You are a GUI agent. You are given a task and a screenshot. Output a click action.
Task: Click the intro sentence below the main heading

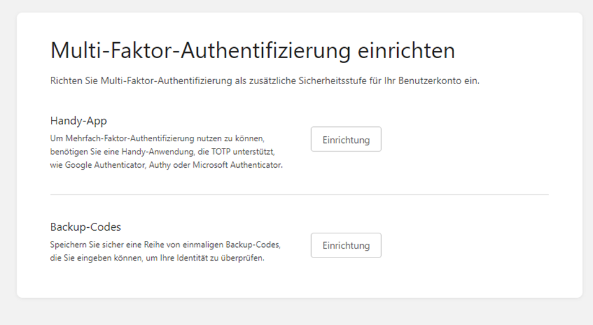pyautogui.click(x=265, y=82)
